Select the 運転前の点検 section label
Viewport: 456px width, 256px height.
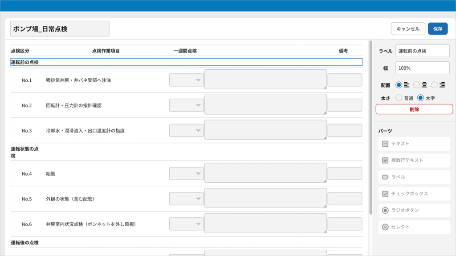tap(187, 62)
